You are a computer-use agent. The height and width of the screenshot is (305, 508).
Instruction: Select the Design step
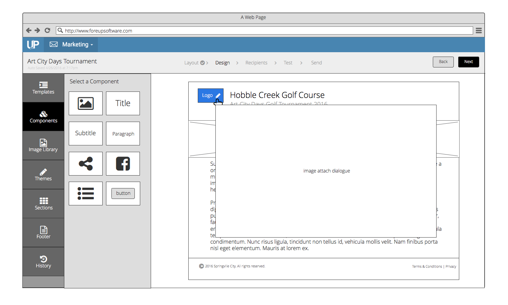coord(223,63)
